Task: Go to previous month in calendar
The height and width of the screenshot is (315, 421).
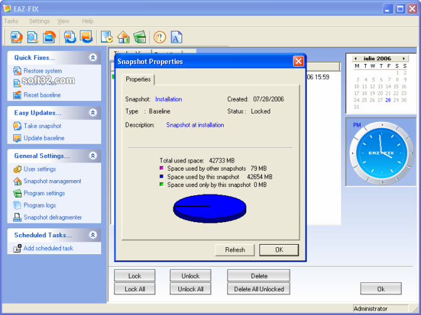Action: coord(356,58)
